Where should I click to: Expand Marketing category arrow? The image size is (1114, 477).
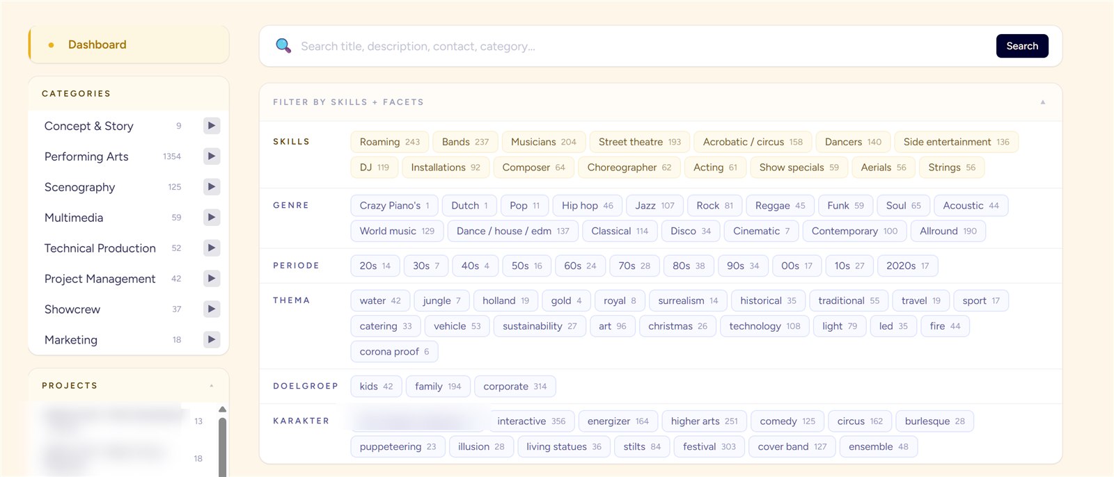coord(212,340)
